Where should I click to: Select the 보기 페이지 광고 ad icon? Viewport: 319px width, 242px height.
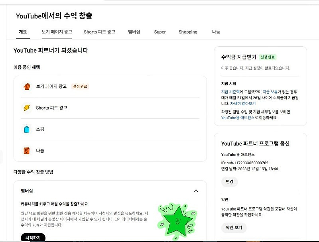point(28,86)
